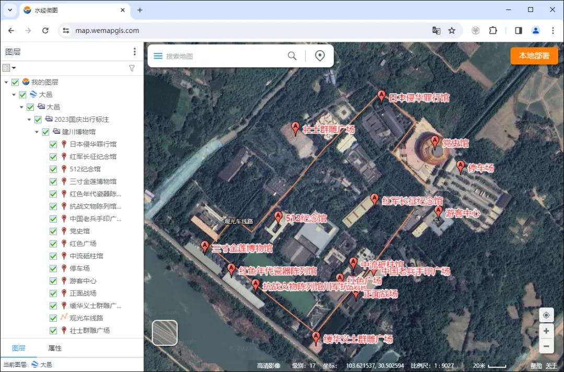Click the 党史馆 map marker
This screenshot has height=372, width=564.
[x=435, y=142]
